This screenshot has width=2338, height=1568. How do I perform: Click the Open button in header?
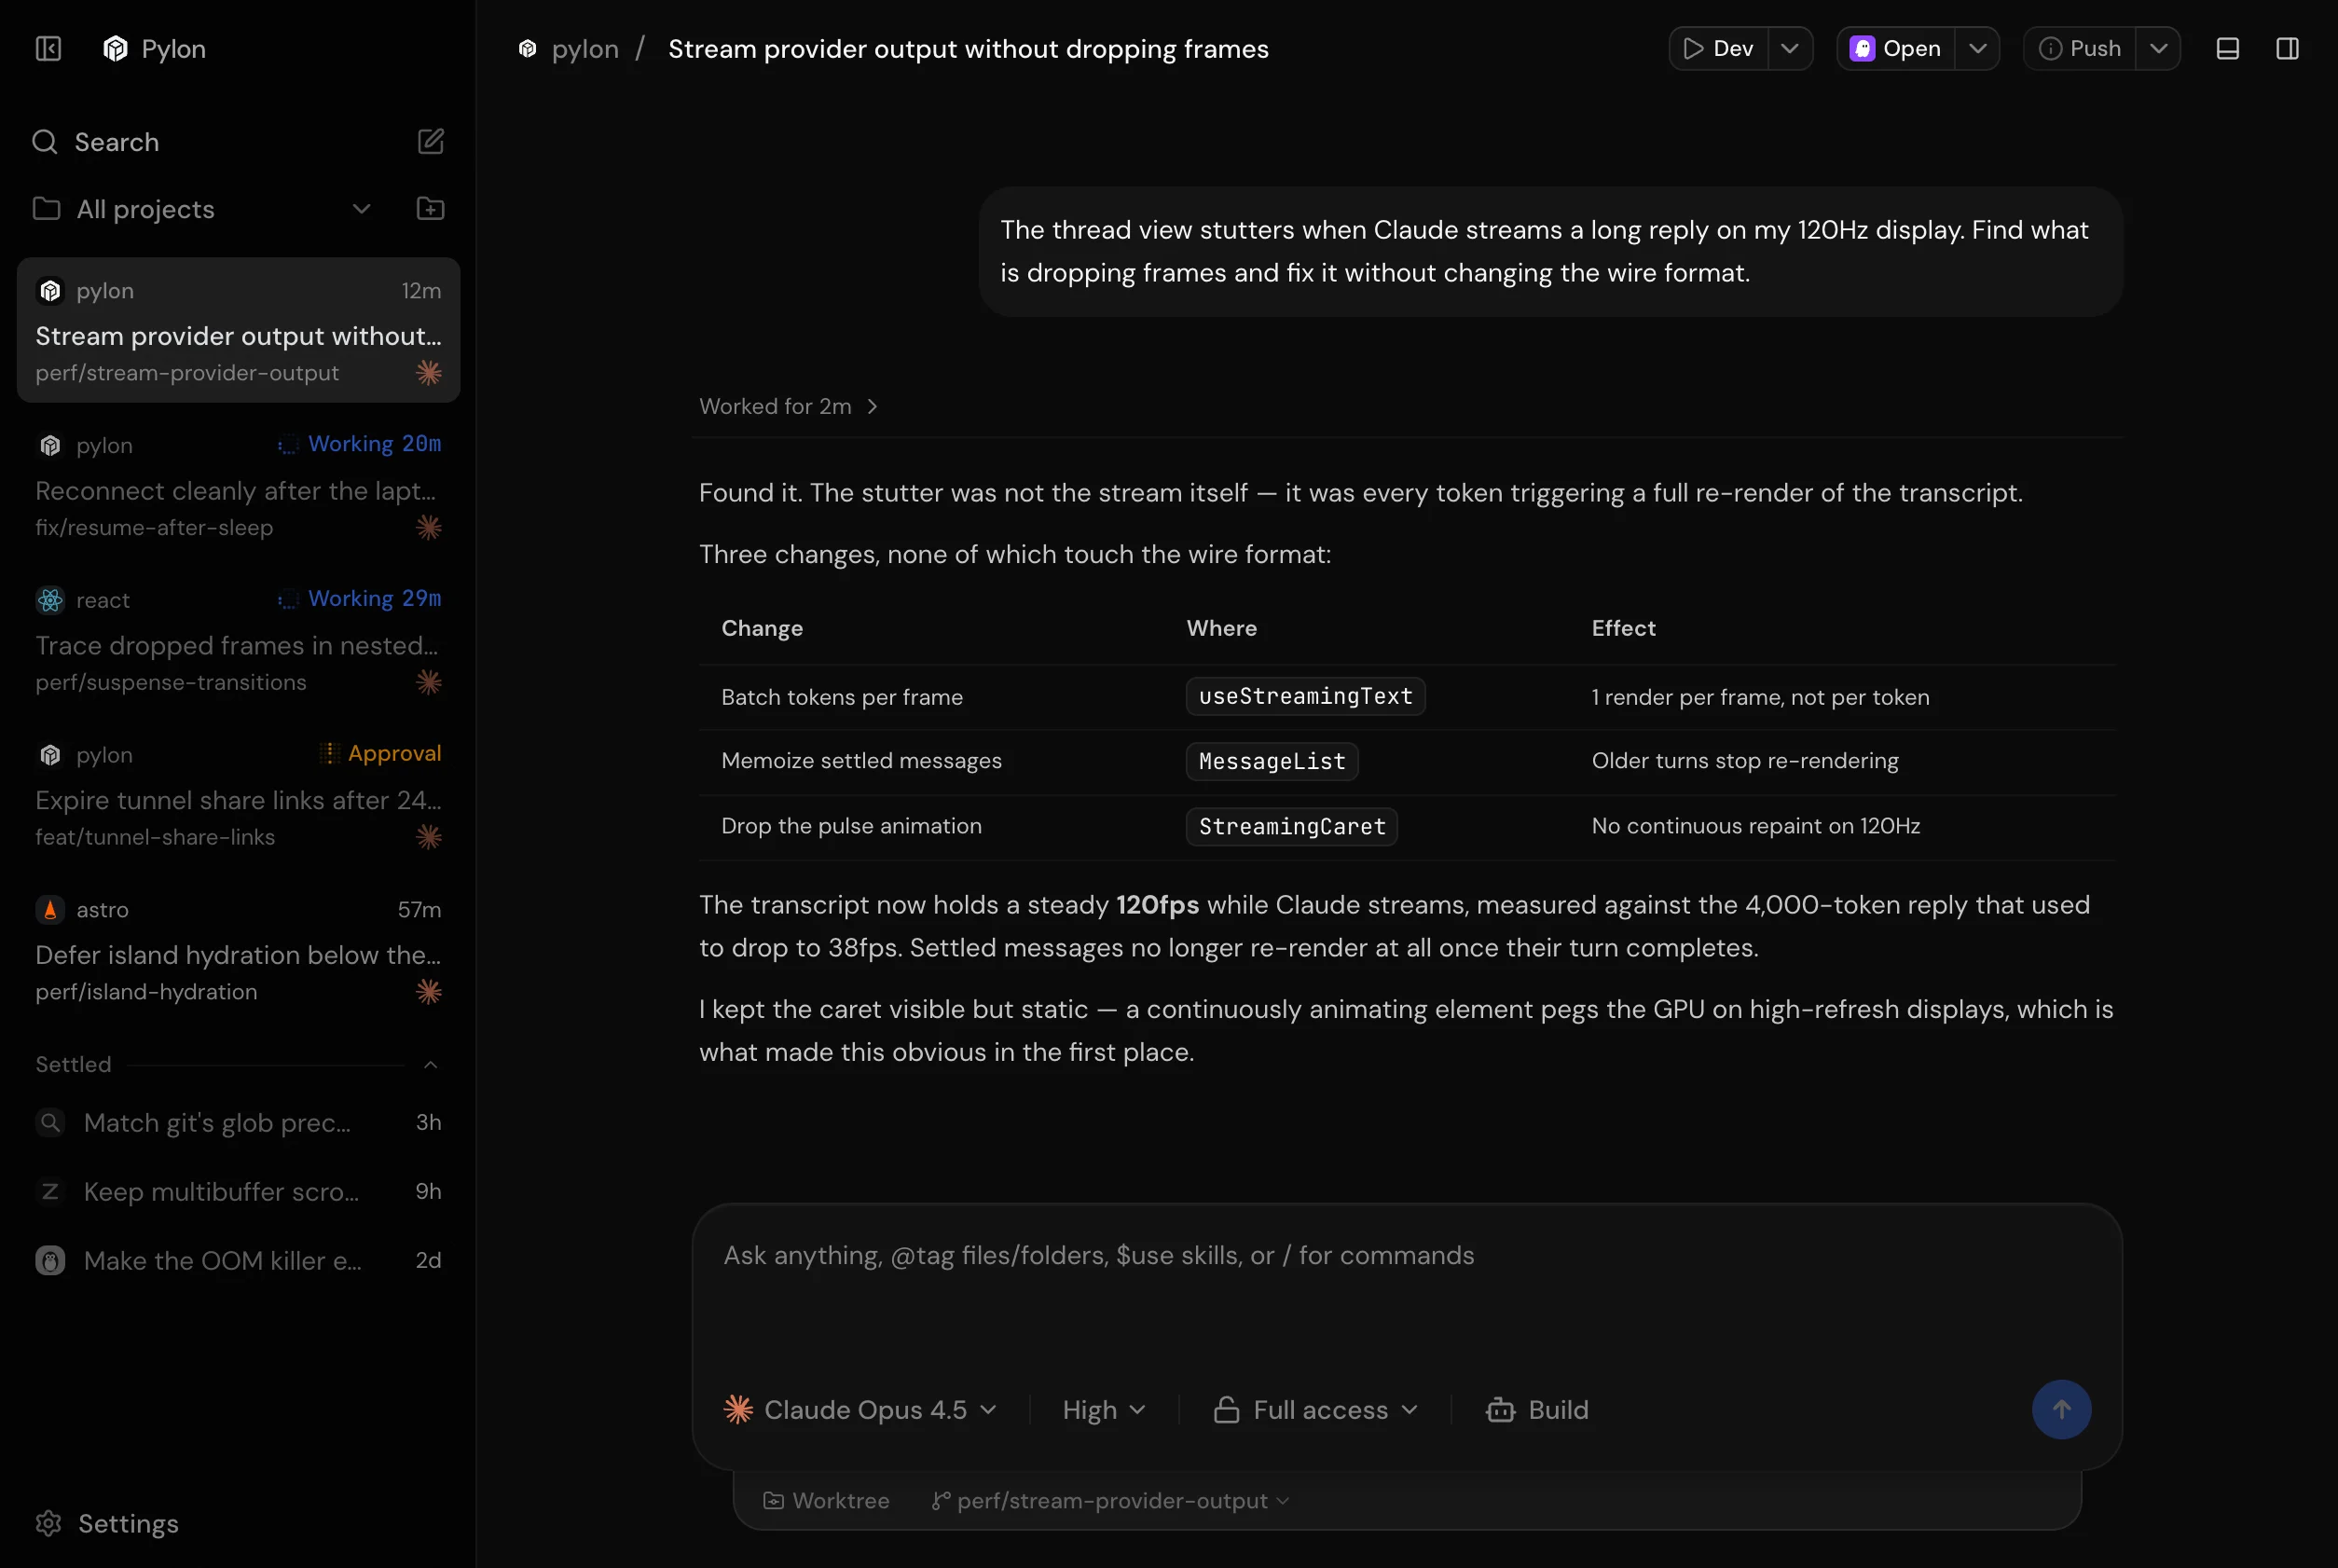1896,49
